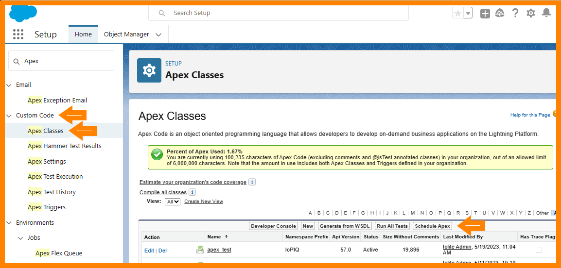Open the favorites list dropdown arrow
Screen dimensions: 561x268
468,14
